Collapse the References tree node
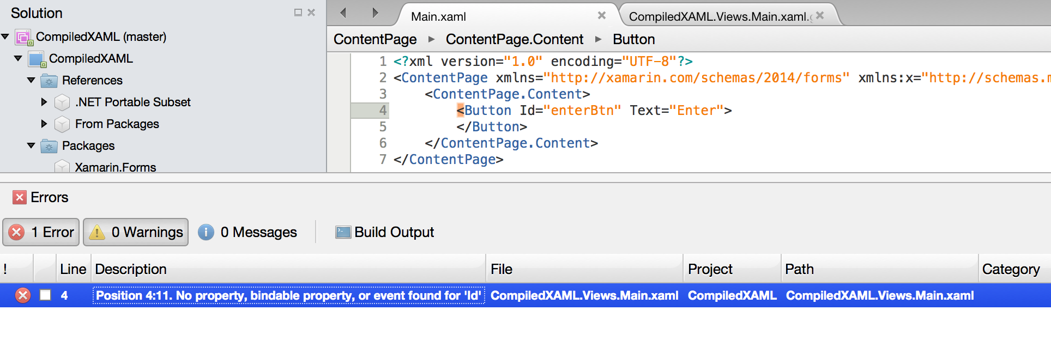 pos(31,81)
